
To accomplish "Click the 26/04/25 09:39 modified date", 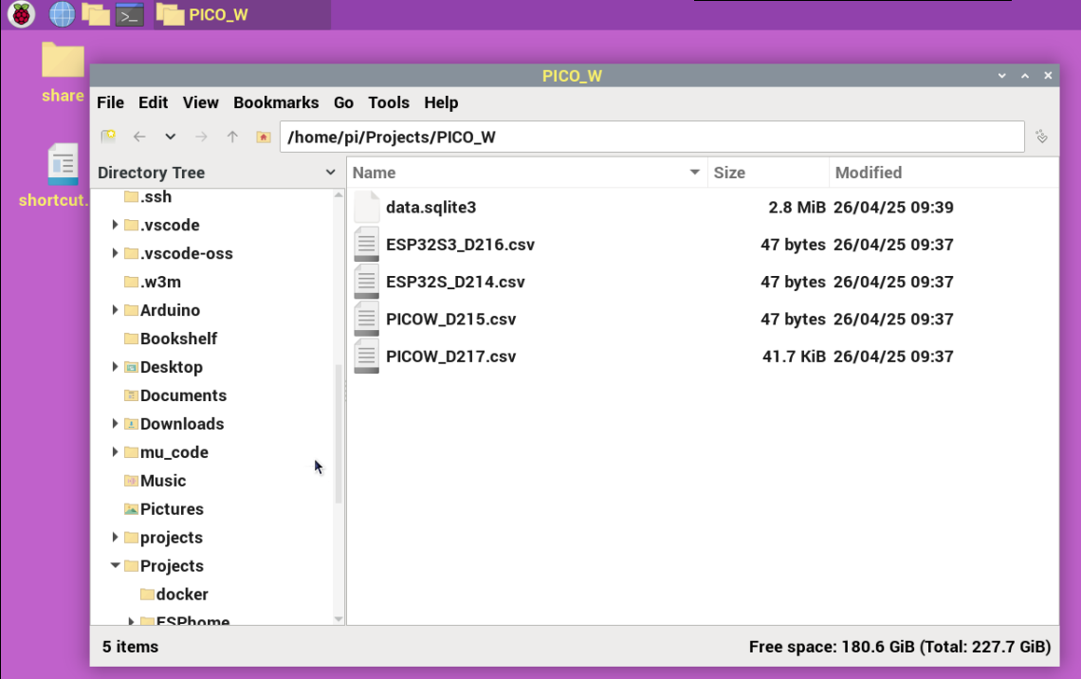I will [893, 208].
